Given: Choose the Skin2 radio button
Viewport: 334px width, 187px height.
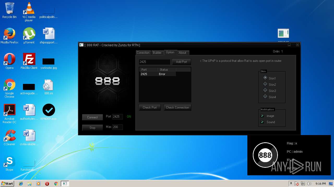Looking at the screenshot, I should click(x=265, y=84).
